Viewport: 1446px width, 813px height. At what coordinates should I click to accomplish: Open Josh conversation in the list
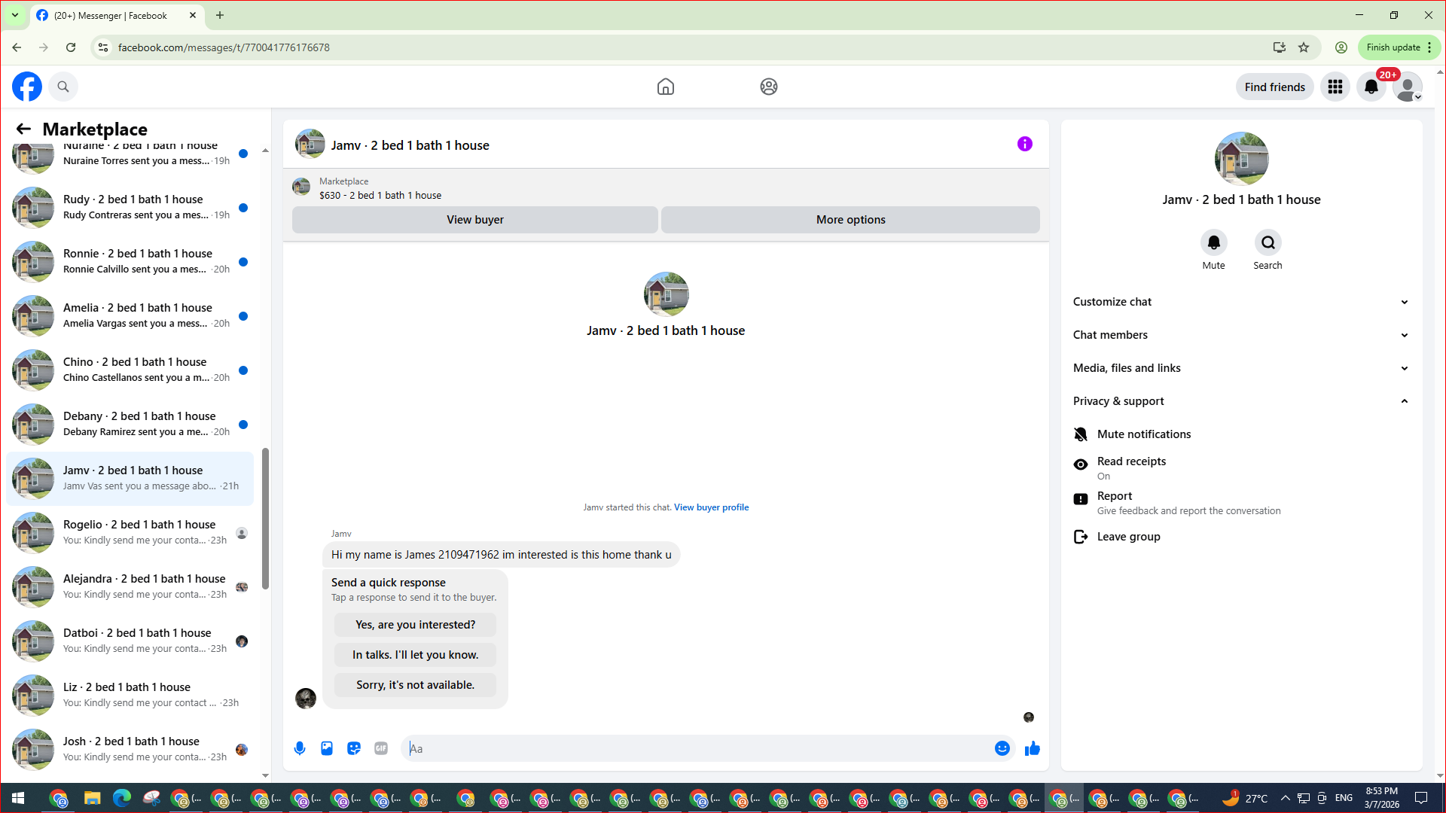coord(130,749)
